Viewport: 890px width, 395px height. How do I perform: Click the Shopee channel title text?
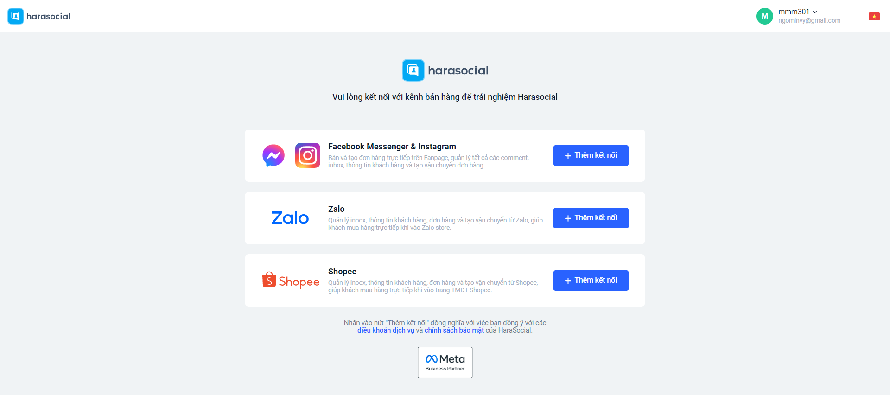(342, 272)
